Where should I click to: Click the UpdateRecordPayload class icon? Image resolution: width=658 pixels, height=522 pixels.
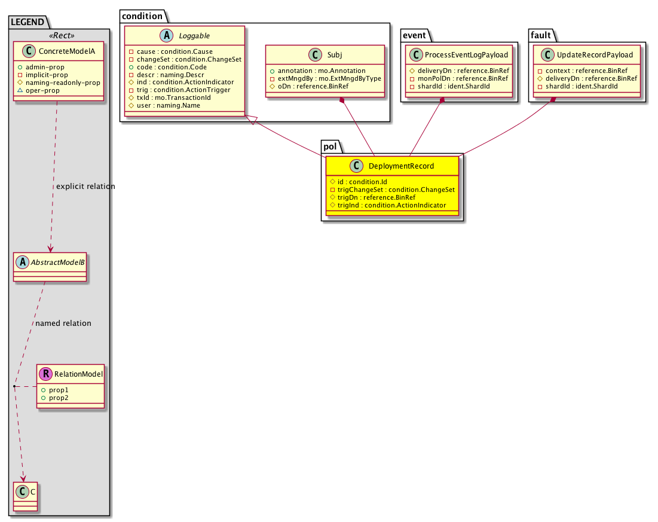click(544, 55)
